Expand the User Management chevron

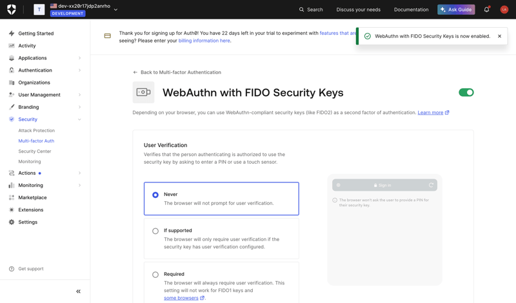click(79, 95)
